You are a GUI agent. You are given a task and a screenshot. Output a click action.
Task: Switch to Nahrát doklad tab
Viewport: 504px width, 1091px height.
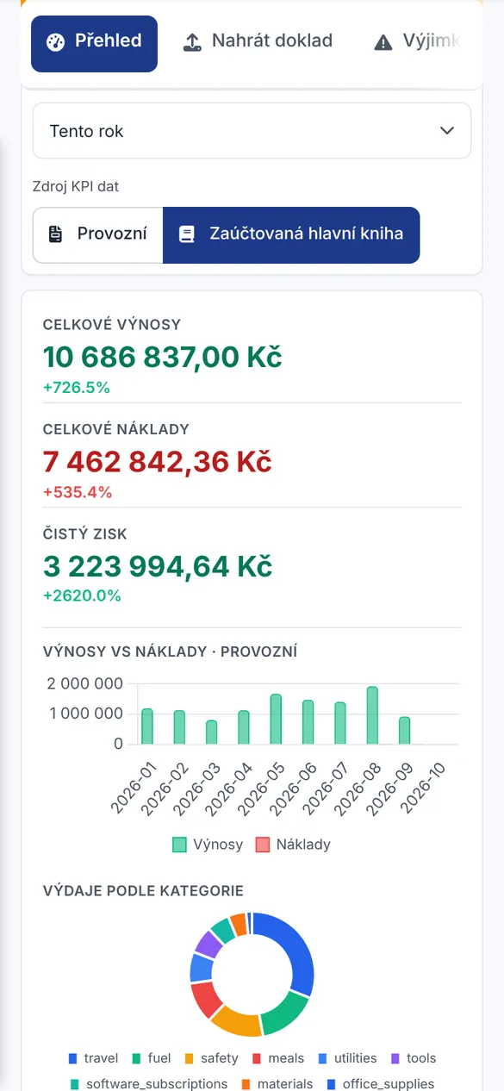click(258, 41)
